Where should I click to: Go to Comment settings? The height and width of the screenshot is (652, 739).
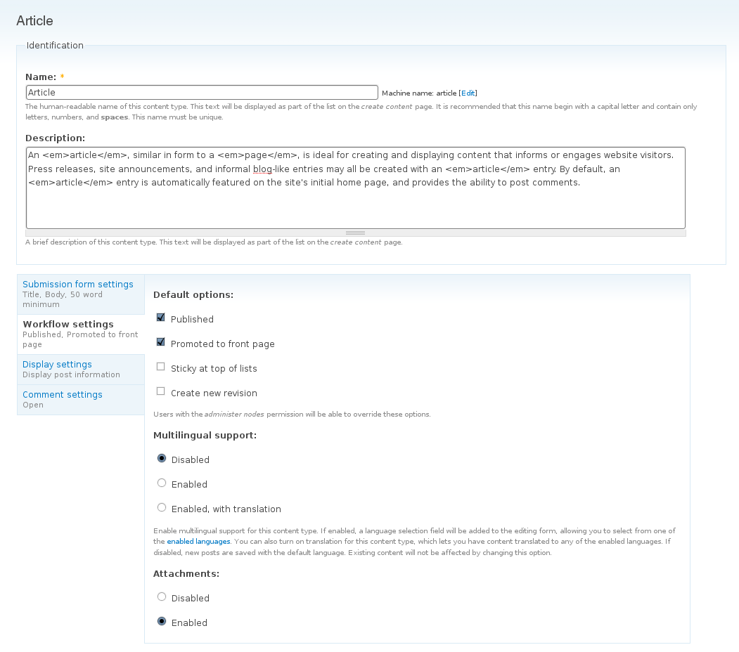click(63, 394)
